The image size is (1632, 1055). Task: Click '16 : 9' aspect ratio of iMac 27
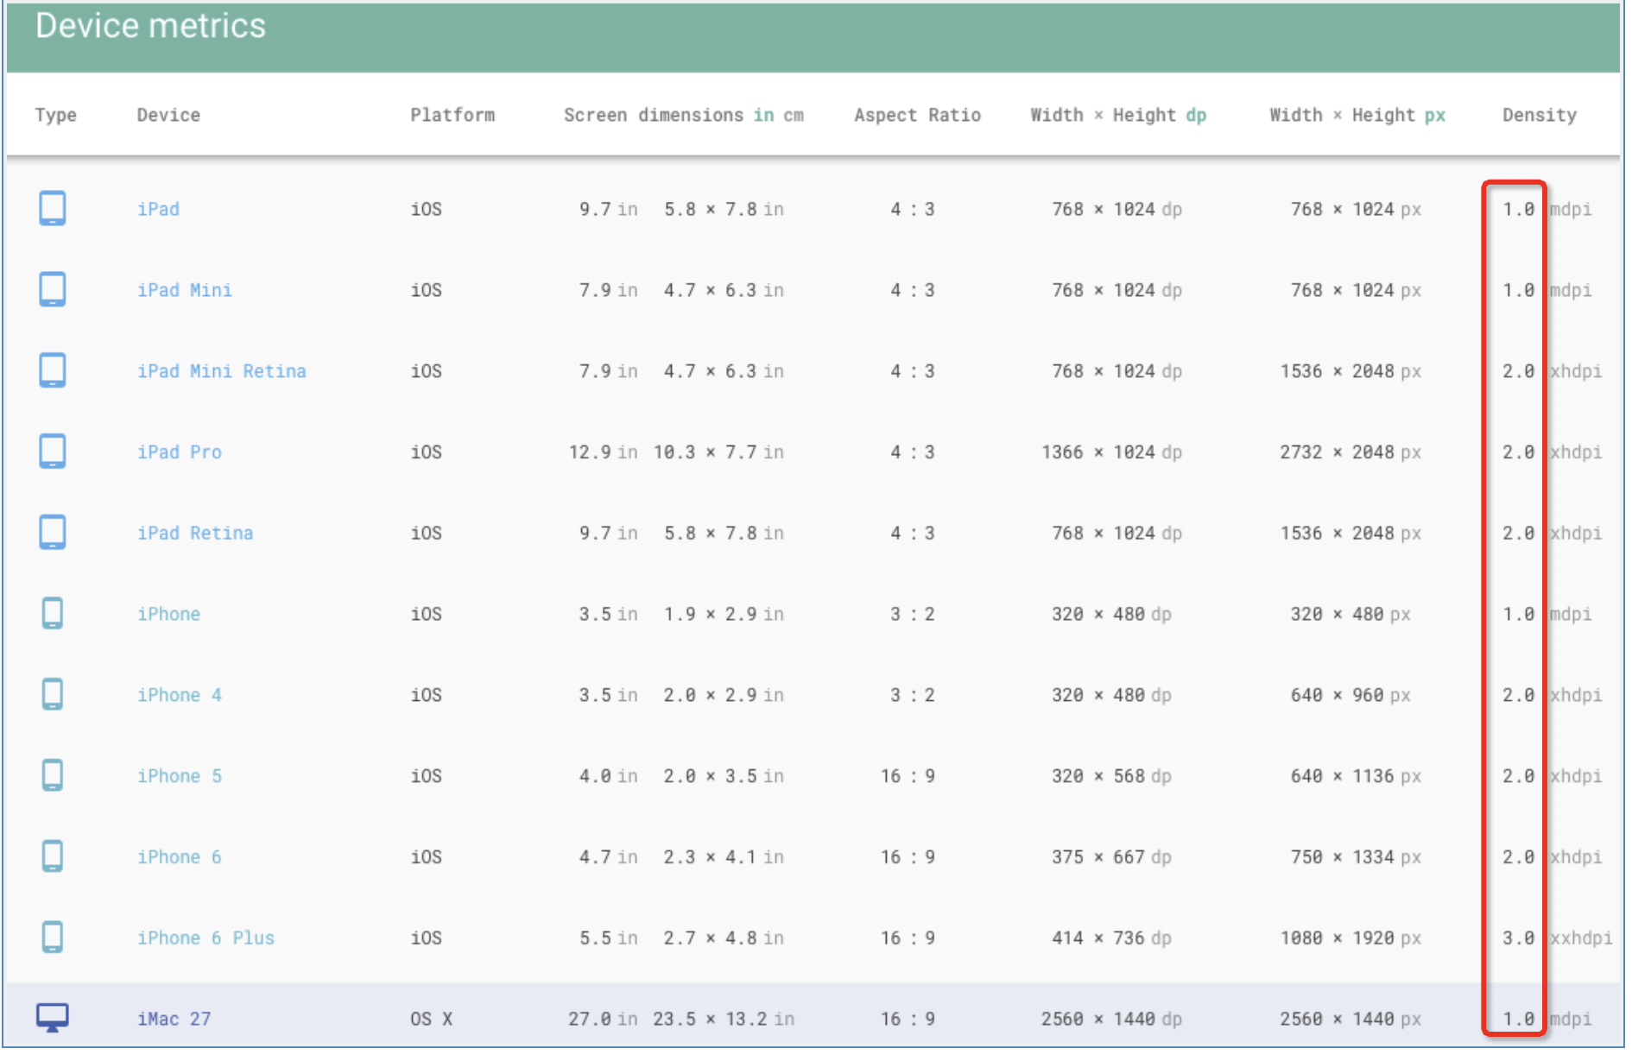(x=908, y=1020)
